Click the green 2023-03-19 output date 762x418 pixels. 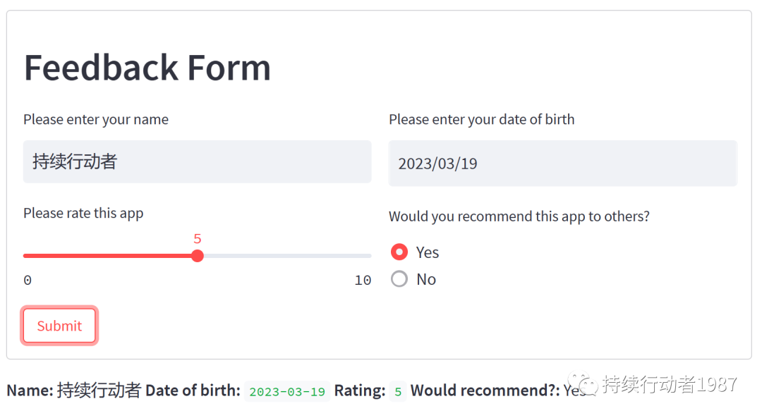[287, 392]
